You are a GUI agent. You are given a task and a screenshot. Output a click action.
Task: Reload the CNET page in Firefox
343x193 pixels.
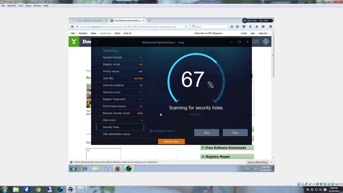[186, 27]
